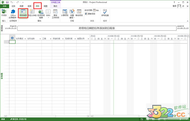Open the 前置任务 column filter dropdown

point(88,39)
